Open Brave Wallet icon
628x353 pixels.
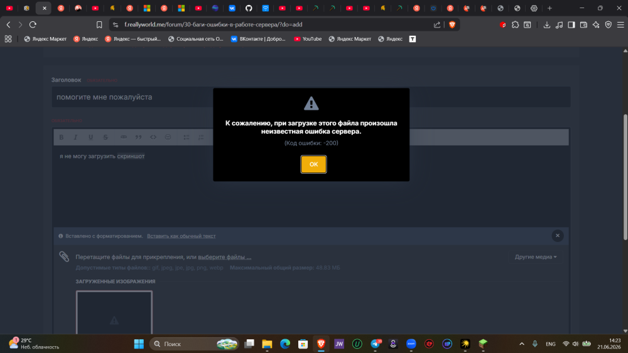(583, 25)
